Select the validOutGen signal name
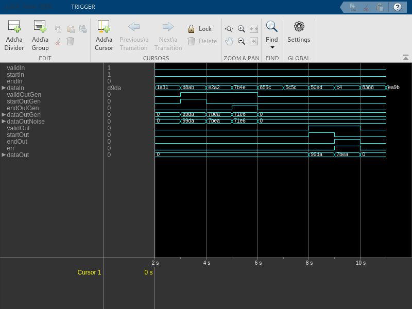The width and height of the screenshot is (412, 309). tap(24, 95)
